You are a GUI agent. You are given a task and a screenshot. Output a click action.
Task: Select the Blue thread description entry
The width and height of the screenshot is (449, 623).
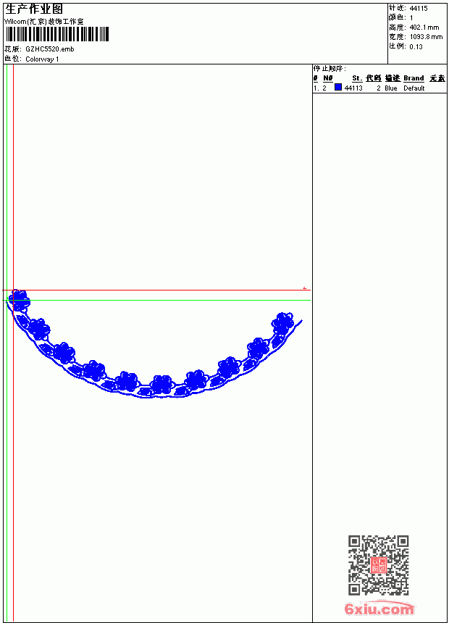click(x=390, y=88)
